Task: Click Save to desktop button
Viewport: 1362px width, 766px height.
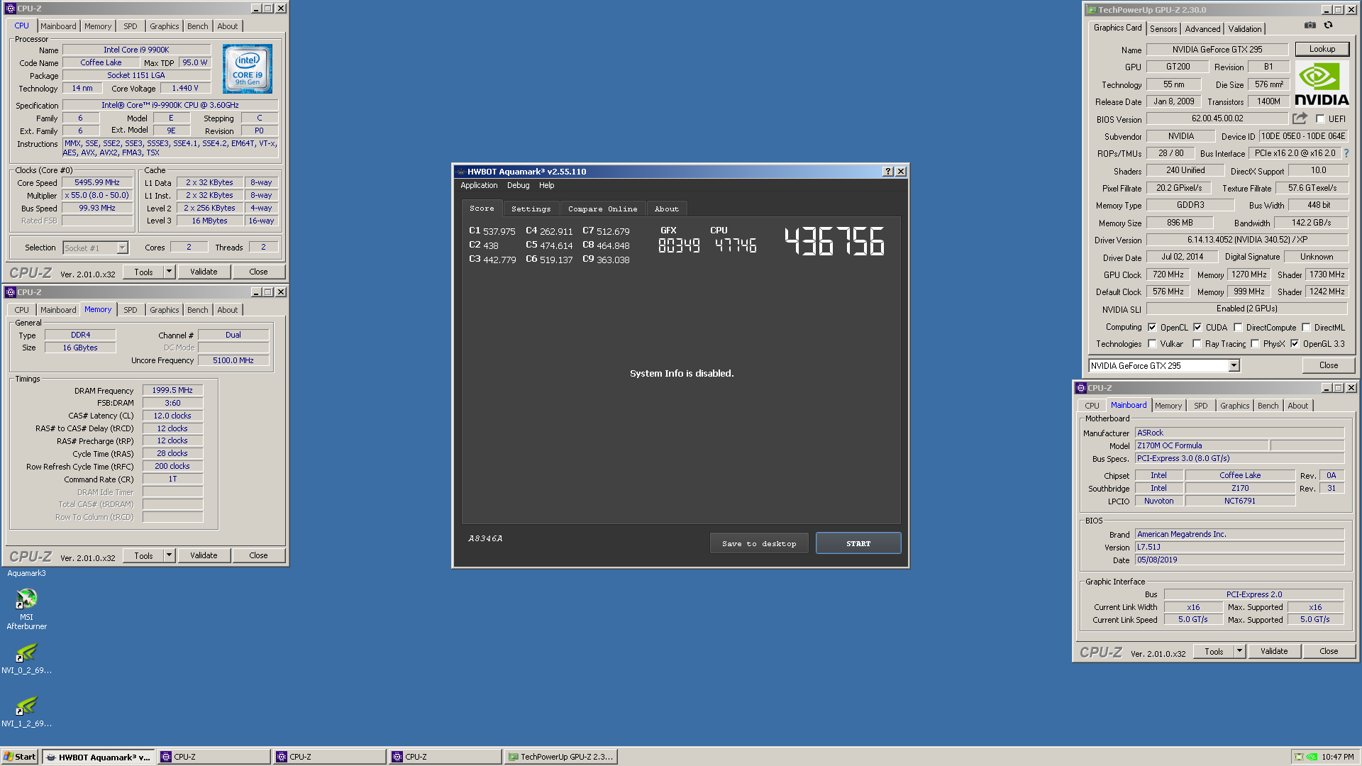Action: coord(759,543)
